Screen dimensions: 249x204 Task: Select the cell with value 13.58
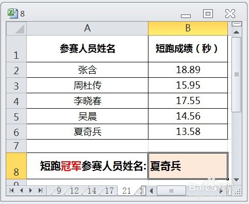(x=188, y=132)
